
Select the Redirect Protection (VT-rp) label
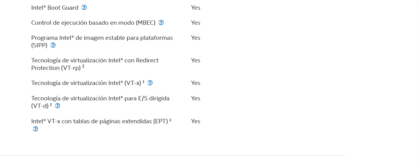coord(95,64)
